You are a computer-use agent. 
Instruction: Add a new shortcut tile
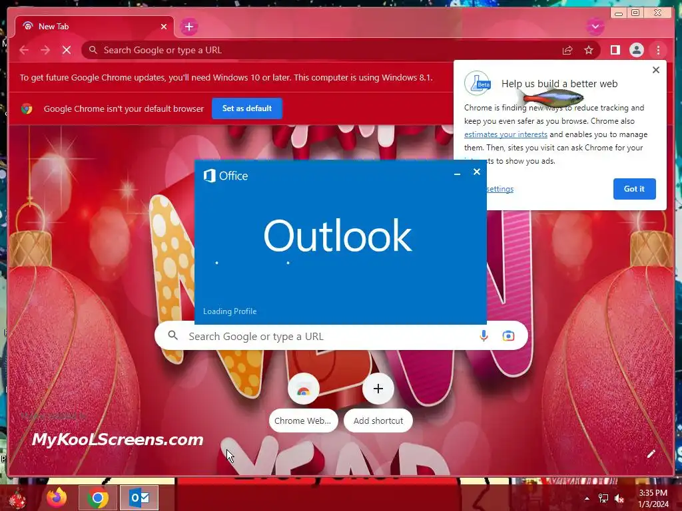pyautogui.click(x=378, y=389)
